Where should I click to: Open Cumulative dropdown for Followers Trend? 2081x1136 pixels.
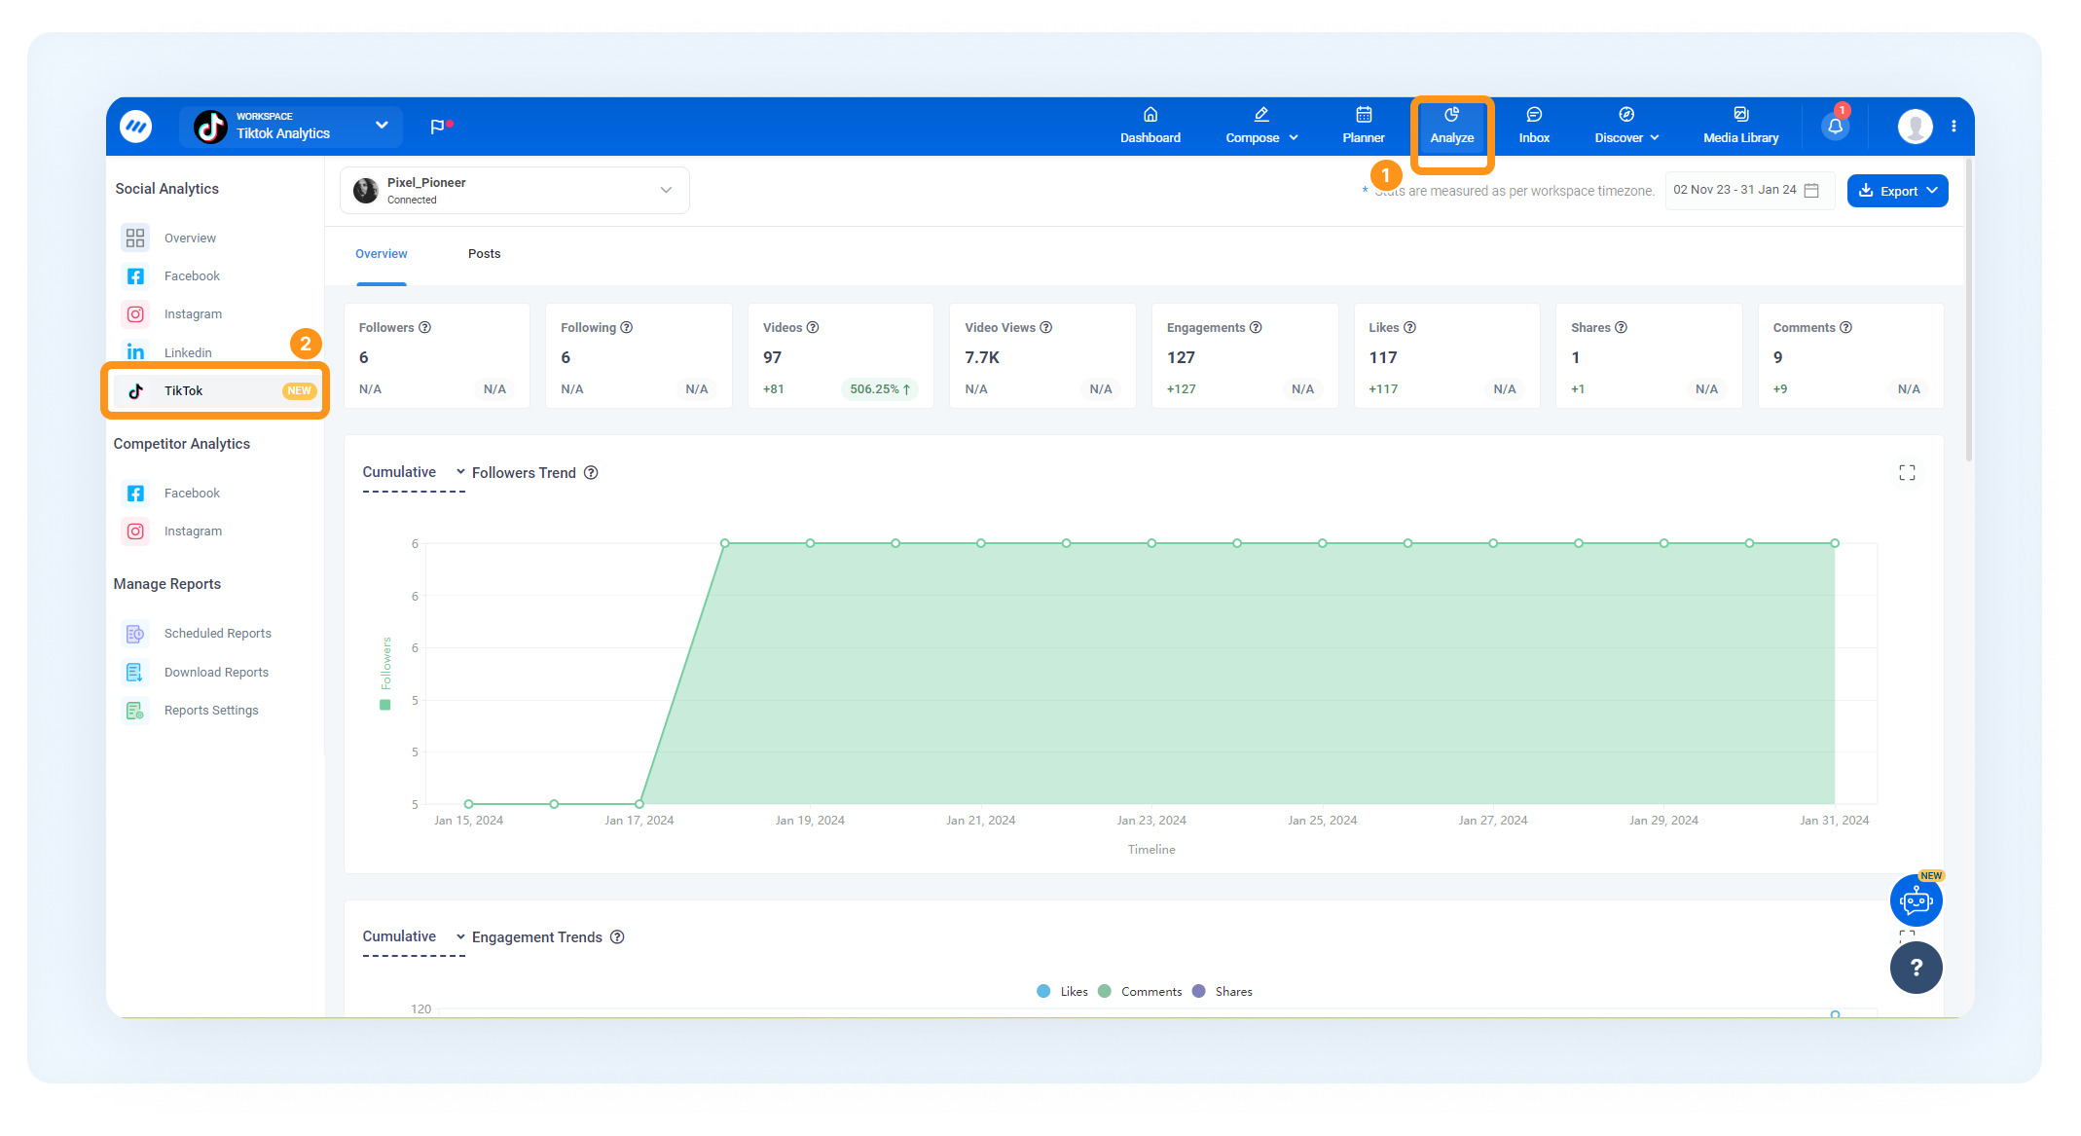pyautogui.click(x=414, y=473)
